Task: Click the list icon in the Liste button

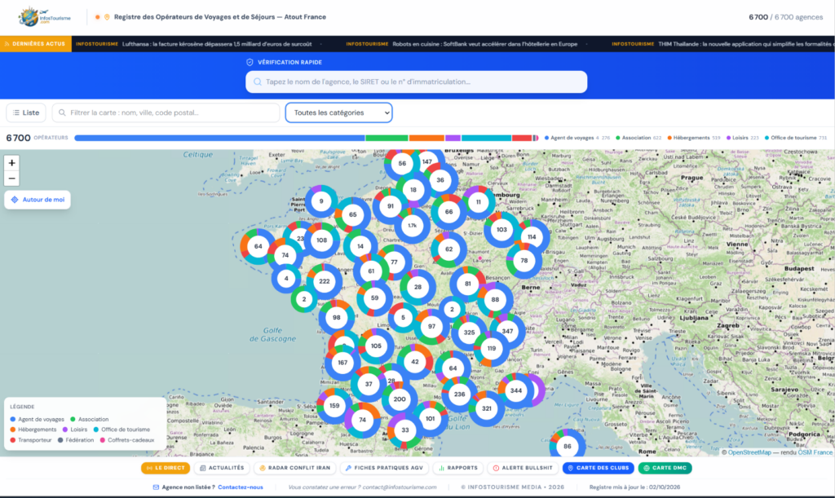Action: (x=16, y=112)
